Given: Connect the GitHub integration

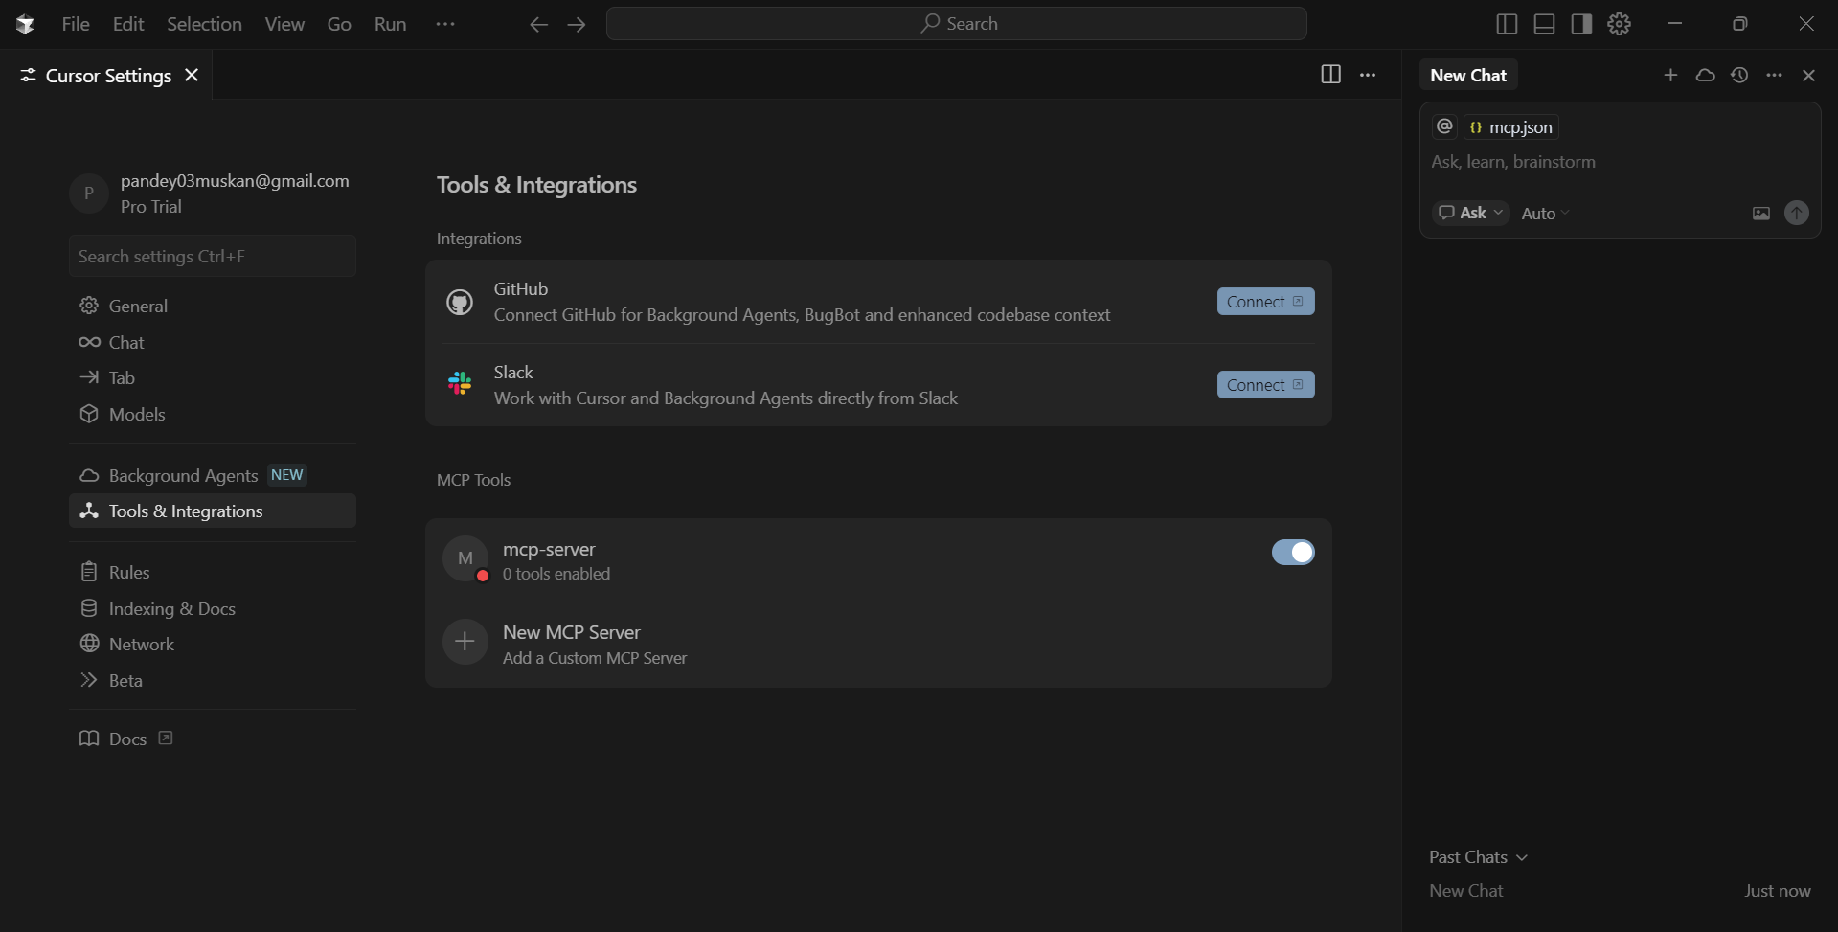Looking at the screenshot, I should tap(1265, 302).
